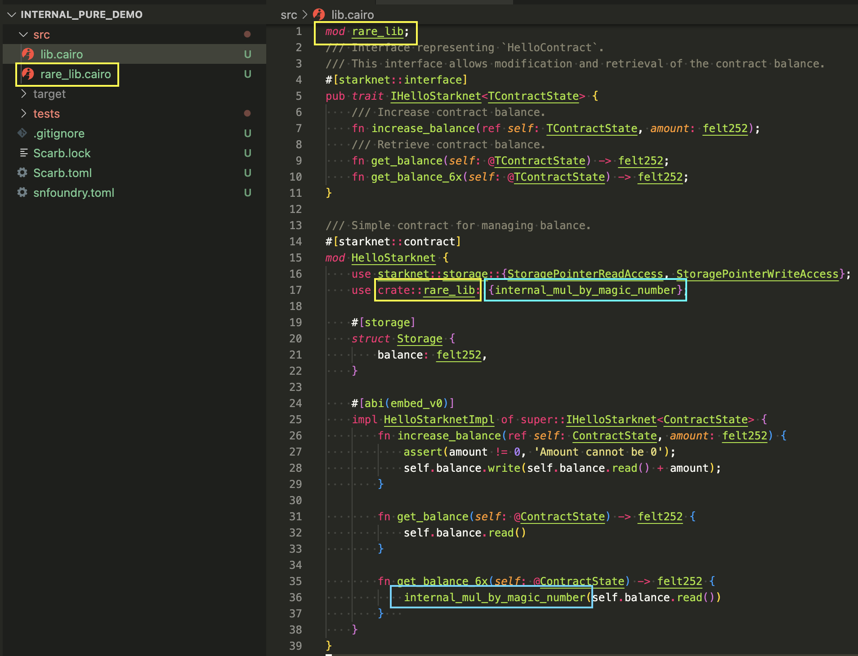Click the modified dot next to src folder
Screen dimensions: 858x656
248,34
